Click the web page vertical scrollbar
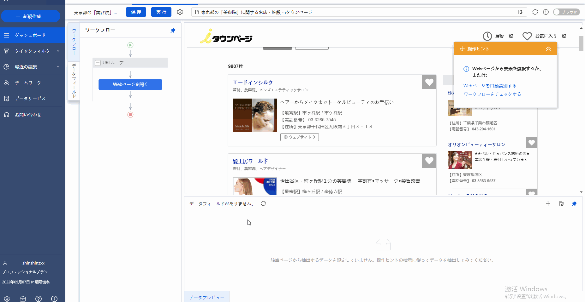The height and width of the screenshot is (302, 585). pyautogui.click(x=581, y=43)
